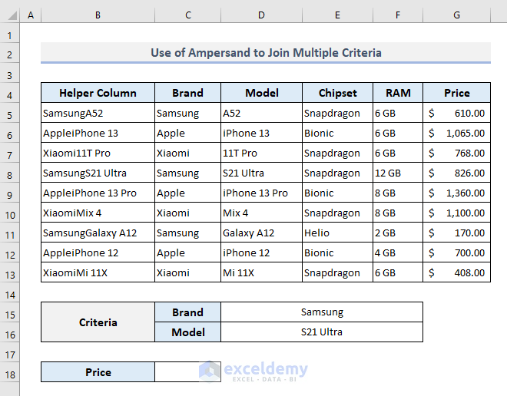This screenshot has height=396, width=507.
Task: Select cell 'XiaomiMi 11X'
Action: pyautogui.click(x=98, y=272)
